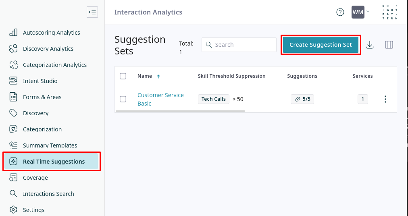Click the Bright Pattern logo
The width and height of the screenshot is (408, 216).
coord(389,12)
